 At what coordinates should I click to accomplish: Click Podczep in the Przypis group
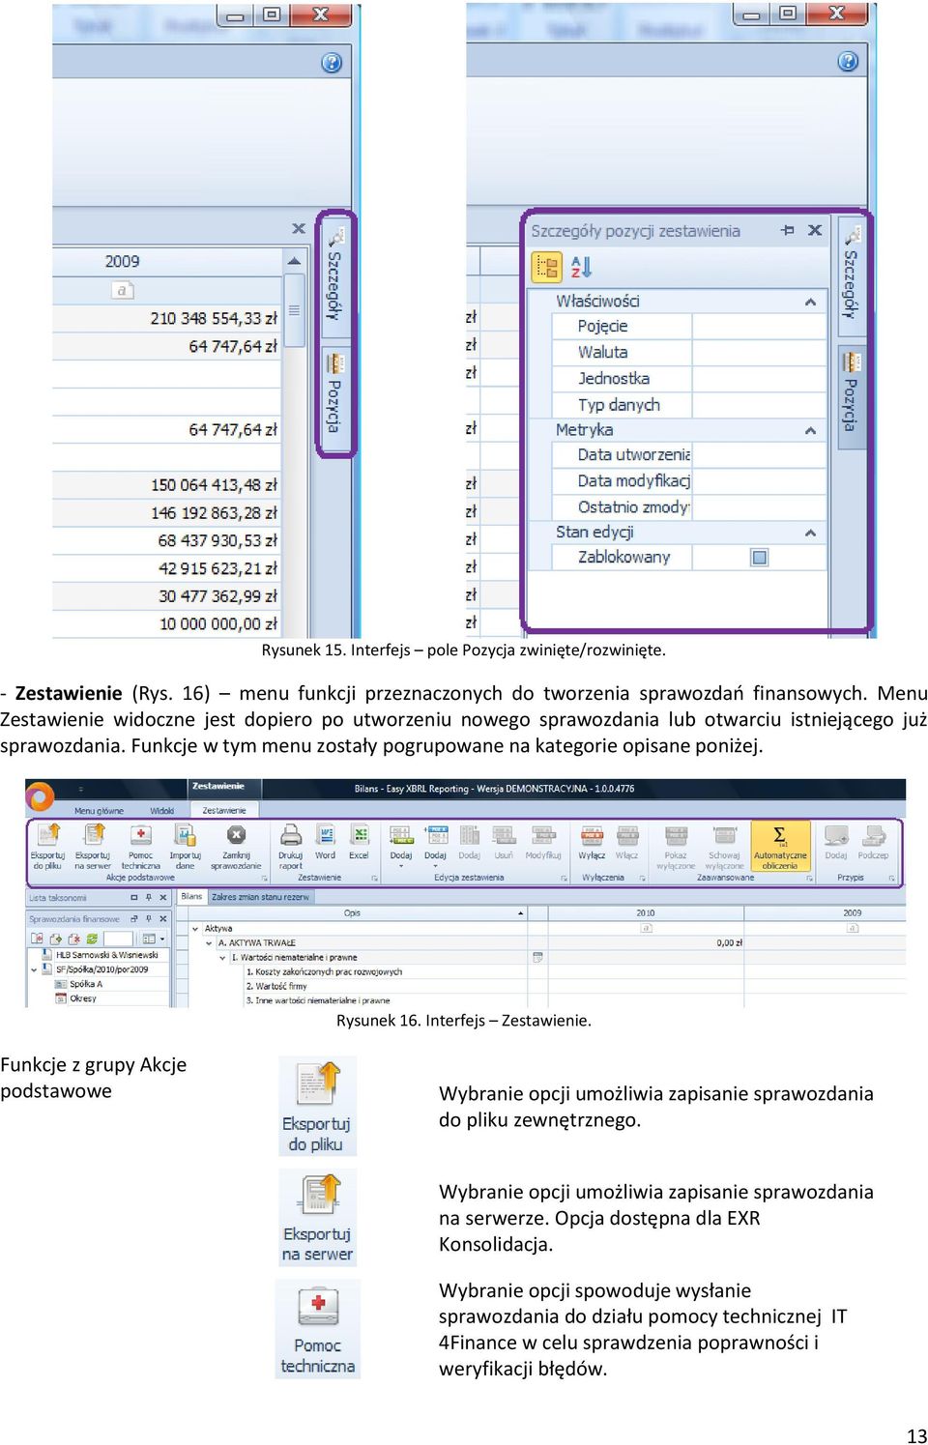tap(873, 842)
